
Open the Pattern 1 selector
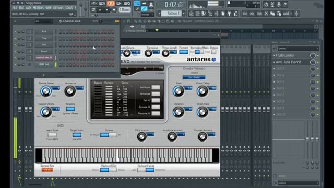click(171, 14)
